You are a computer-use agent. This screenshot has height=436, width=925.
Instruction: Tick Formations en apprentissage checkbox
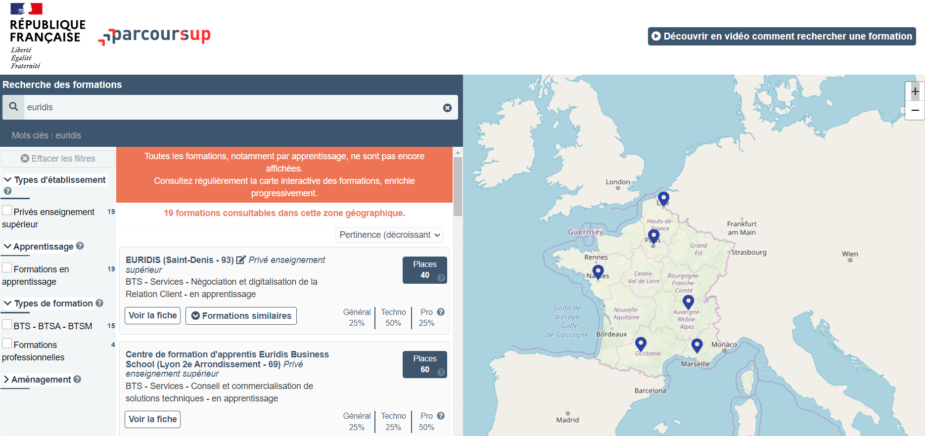pos(7,268)
